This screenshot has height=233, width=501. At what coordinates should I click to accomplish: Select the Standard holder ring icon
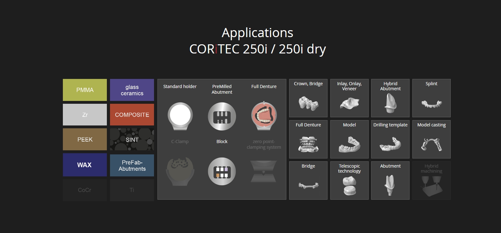tap(180, 116)
